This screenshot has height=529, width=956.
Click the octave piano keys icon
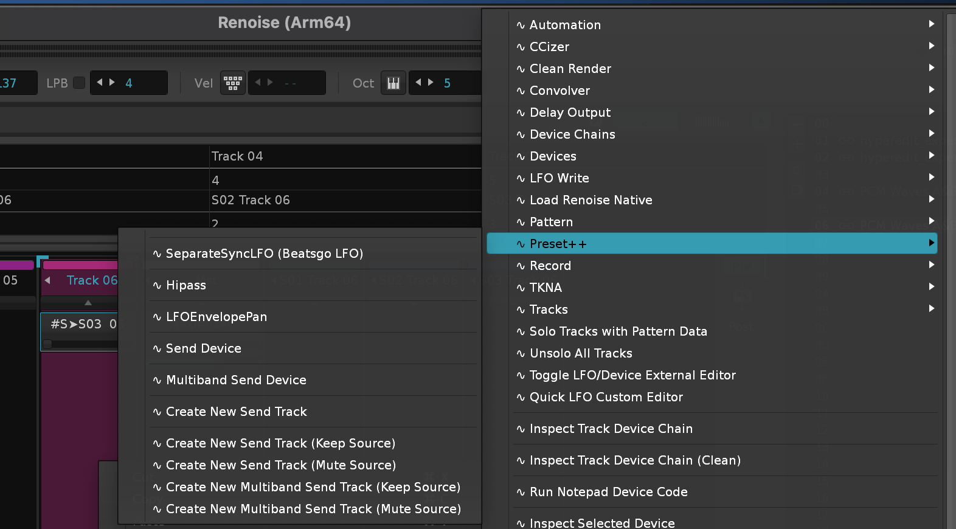click(x=393, y=83)
